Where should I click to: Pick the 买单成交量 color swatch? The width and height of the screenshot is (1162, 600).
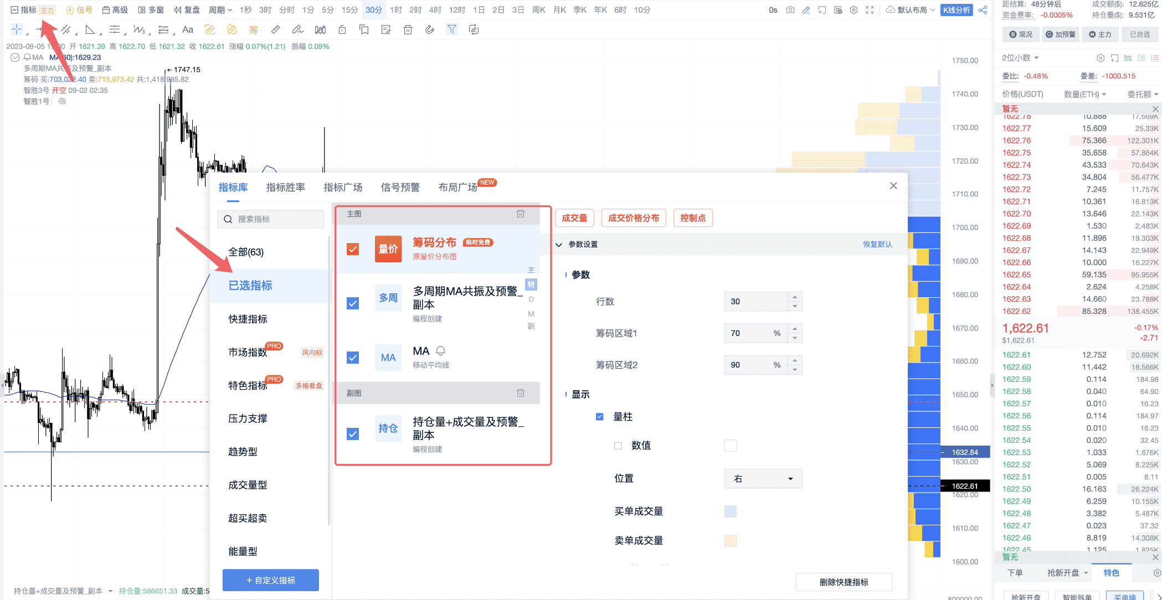pyautogui.click(x=731, y=511)
